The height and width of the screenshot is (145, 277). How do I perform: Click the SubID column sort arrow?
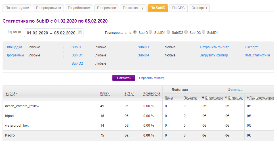tap(17, 93)
